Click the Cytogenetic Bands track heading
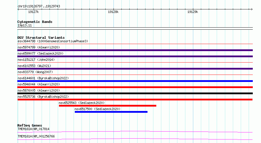The image size is (261, 143). (x=35, y=22)
